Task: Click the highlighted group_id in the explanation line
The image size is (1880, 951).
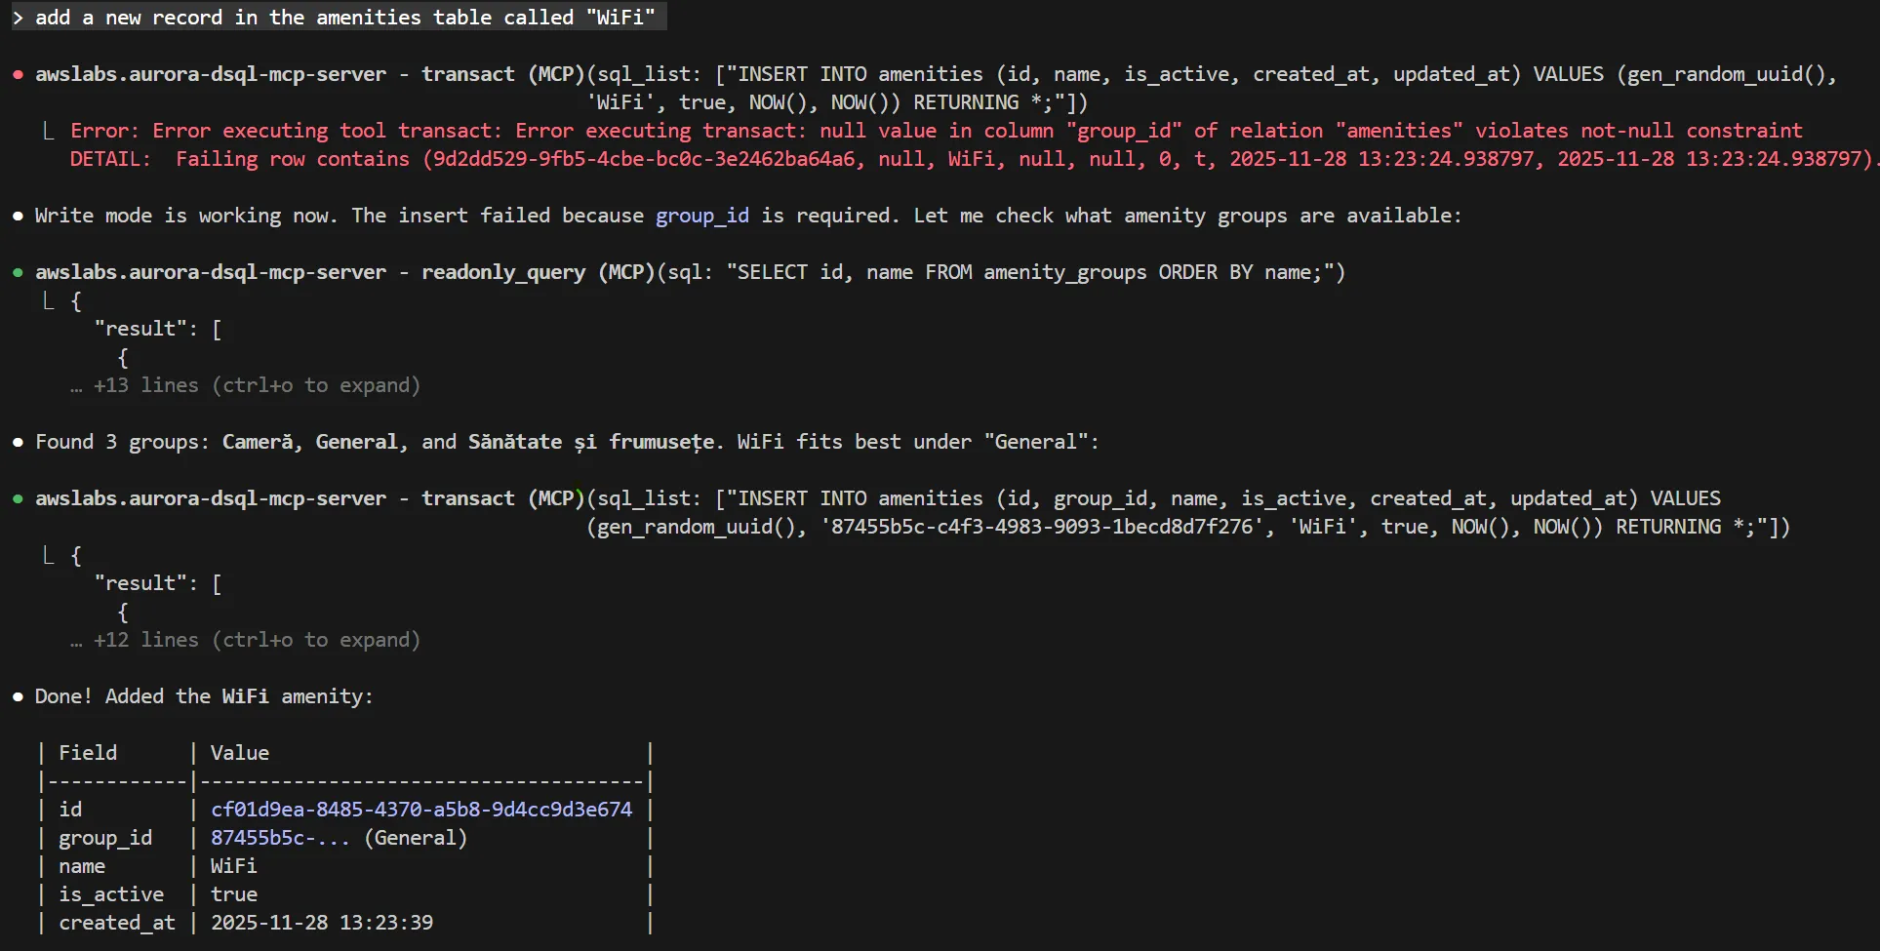Action: tap(701, 216)
